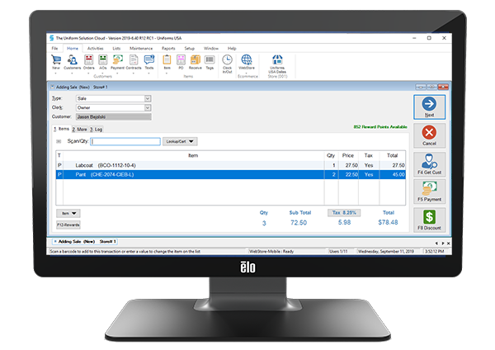Open the Maintenance ribbon tab
This screenshot has height=350, width=495.
coord(141,49)
